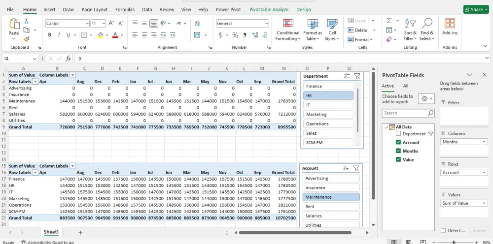Viewport: 493px width, 244px height.
Task: Click the Paste clipboard icon
Action: (x=14, y=24)
